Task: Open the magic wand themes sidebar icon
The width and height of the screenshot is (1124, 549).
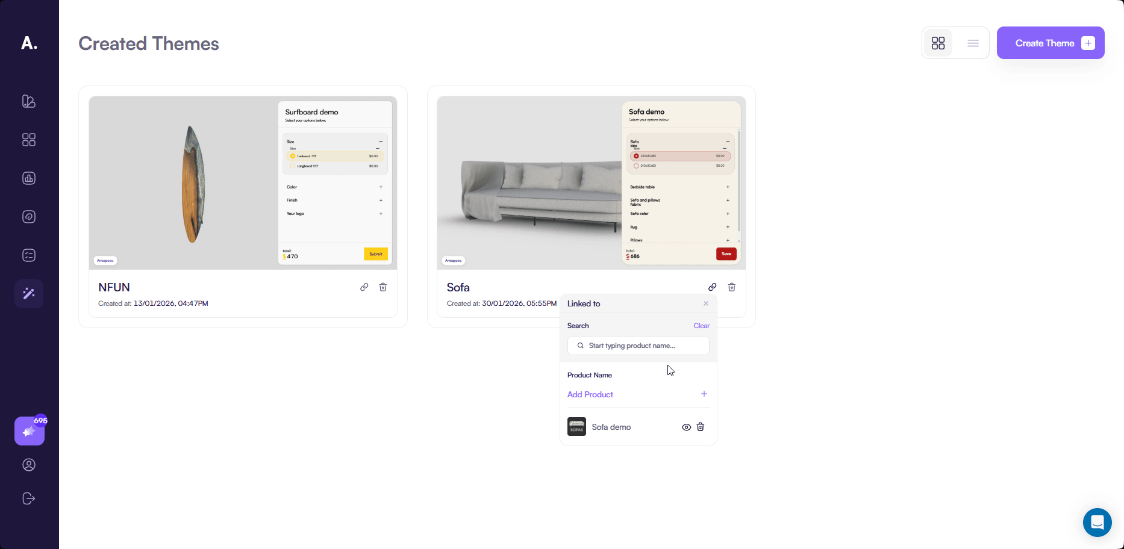Action: [x=29, y=294]
